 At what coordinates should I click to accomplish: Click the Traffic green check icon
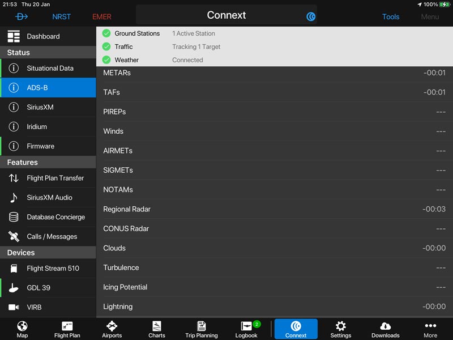[106, 46]
